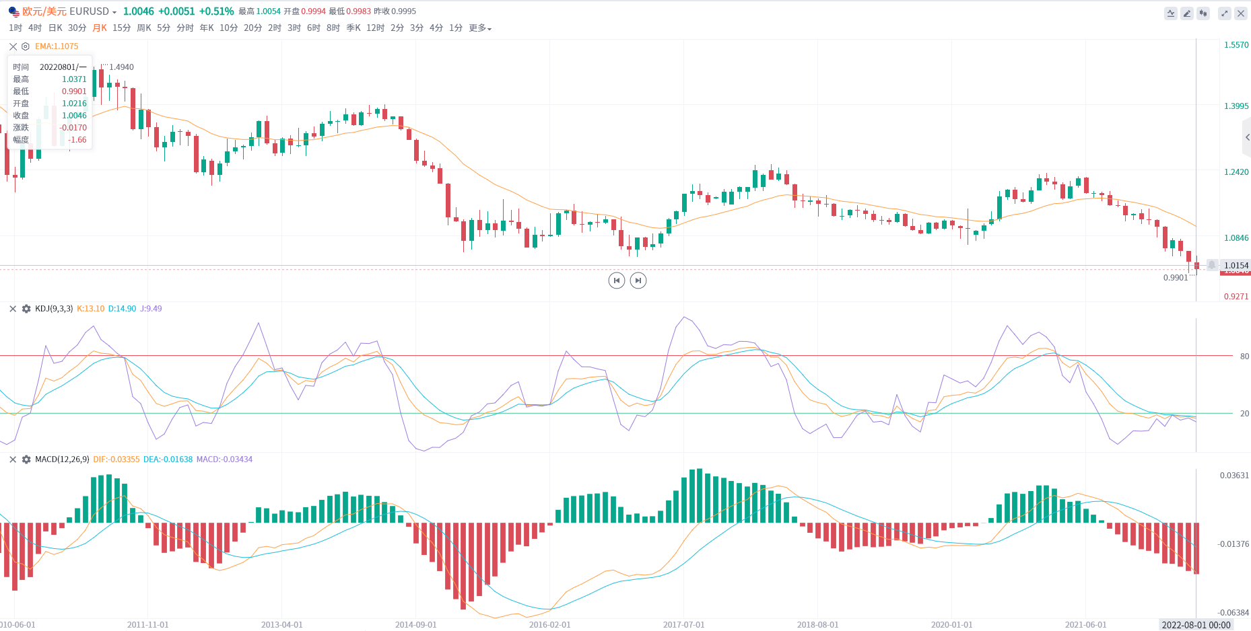1251x631 pixels.
Task: Remove the EMA indicator
Action: [x=13, y=46]
